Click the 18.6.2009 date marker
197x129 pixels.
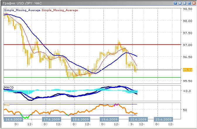[80, 120]
